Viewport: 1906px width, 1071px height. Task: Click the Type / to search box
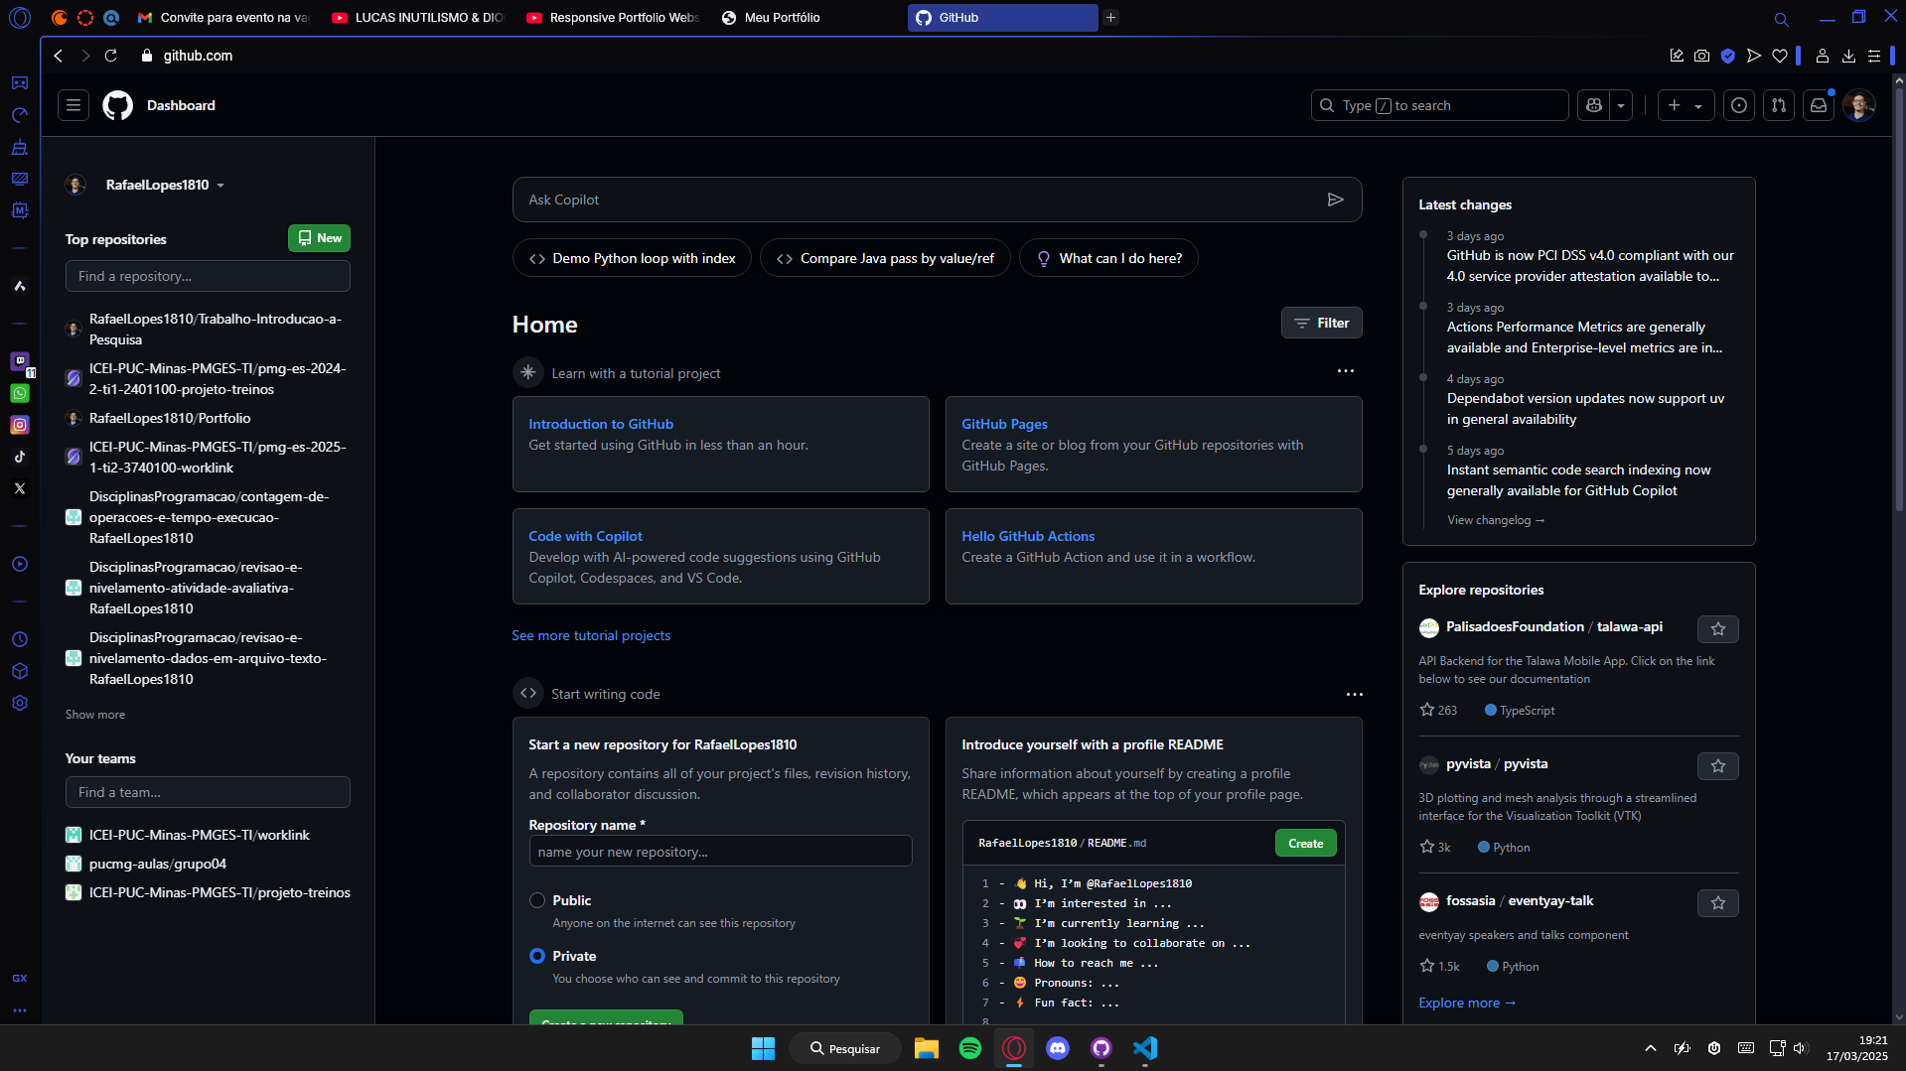[x=1439, y=105]
